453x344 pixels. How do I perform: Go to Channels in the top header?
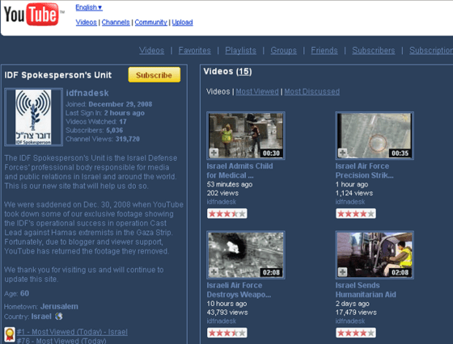pyautogui.click(x=116, y=22)
